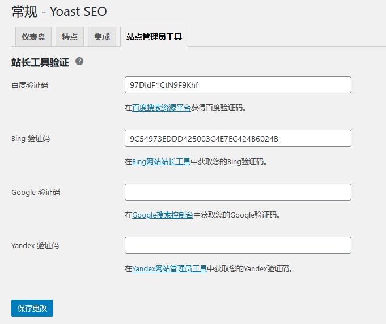386x324 pixels.
Task: Click the 常规 - Yoast SEO page title
Action: (59, 11)
